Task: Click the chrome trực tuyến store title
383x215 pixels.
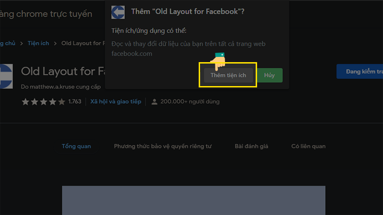Action: click(x=46, y=14)
